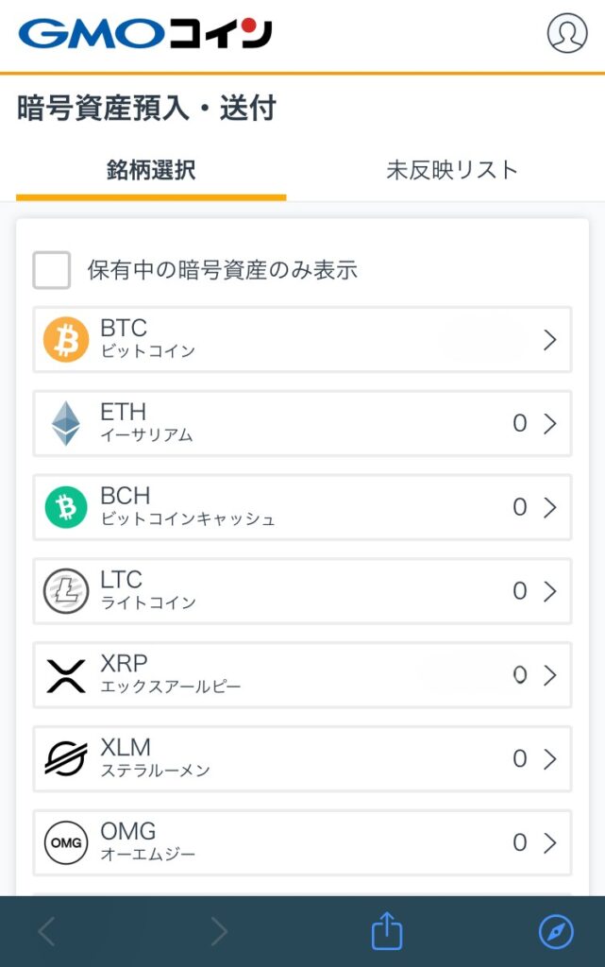Enable 保有中の暗号資産のみ表示 checkbox
This screenshot has height=967, width=605.
tap(52, 270)
